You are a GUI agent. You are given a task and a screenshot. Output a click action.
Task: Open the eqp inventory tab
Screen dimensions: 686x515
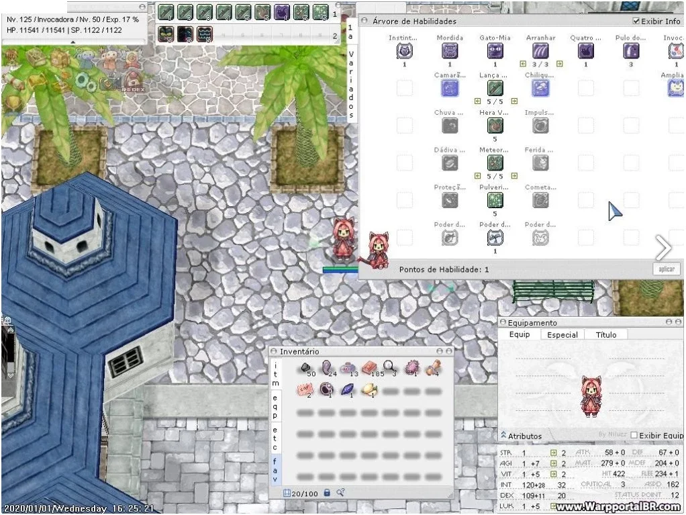(275, 406)
